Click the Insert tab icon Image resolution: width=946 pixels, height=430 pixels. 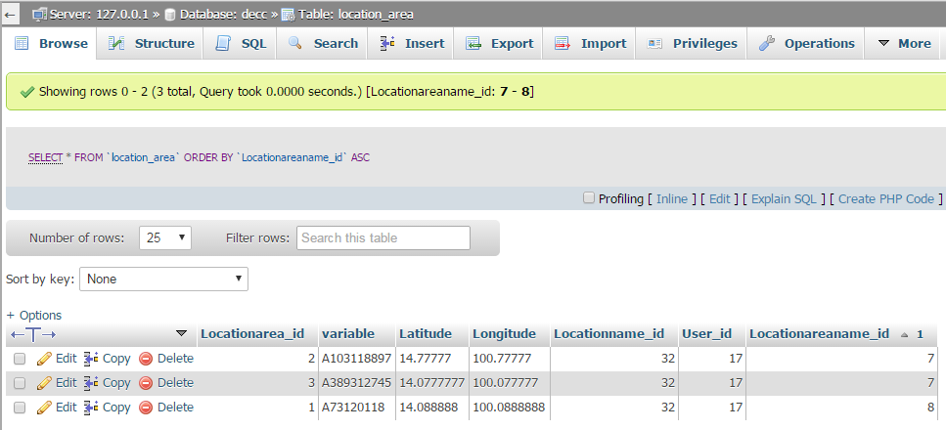coord(387,43)
